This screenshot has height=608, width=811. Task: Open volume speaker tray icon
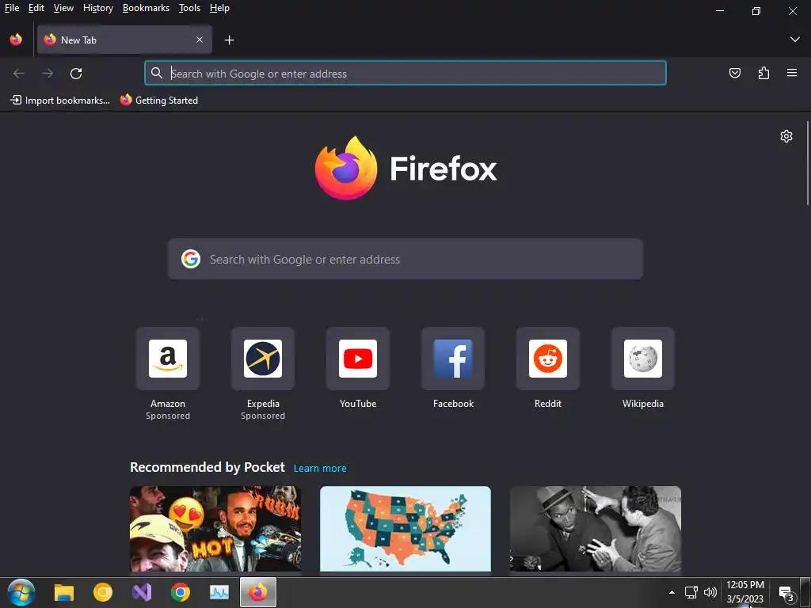click(710, 592)
